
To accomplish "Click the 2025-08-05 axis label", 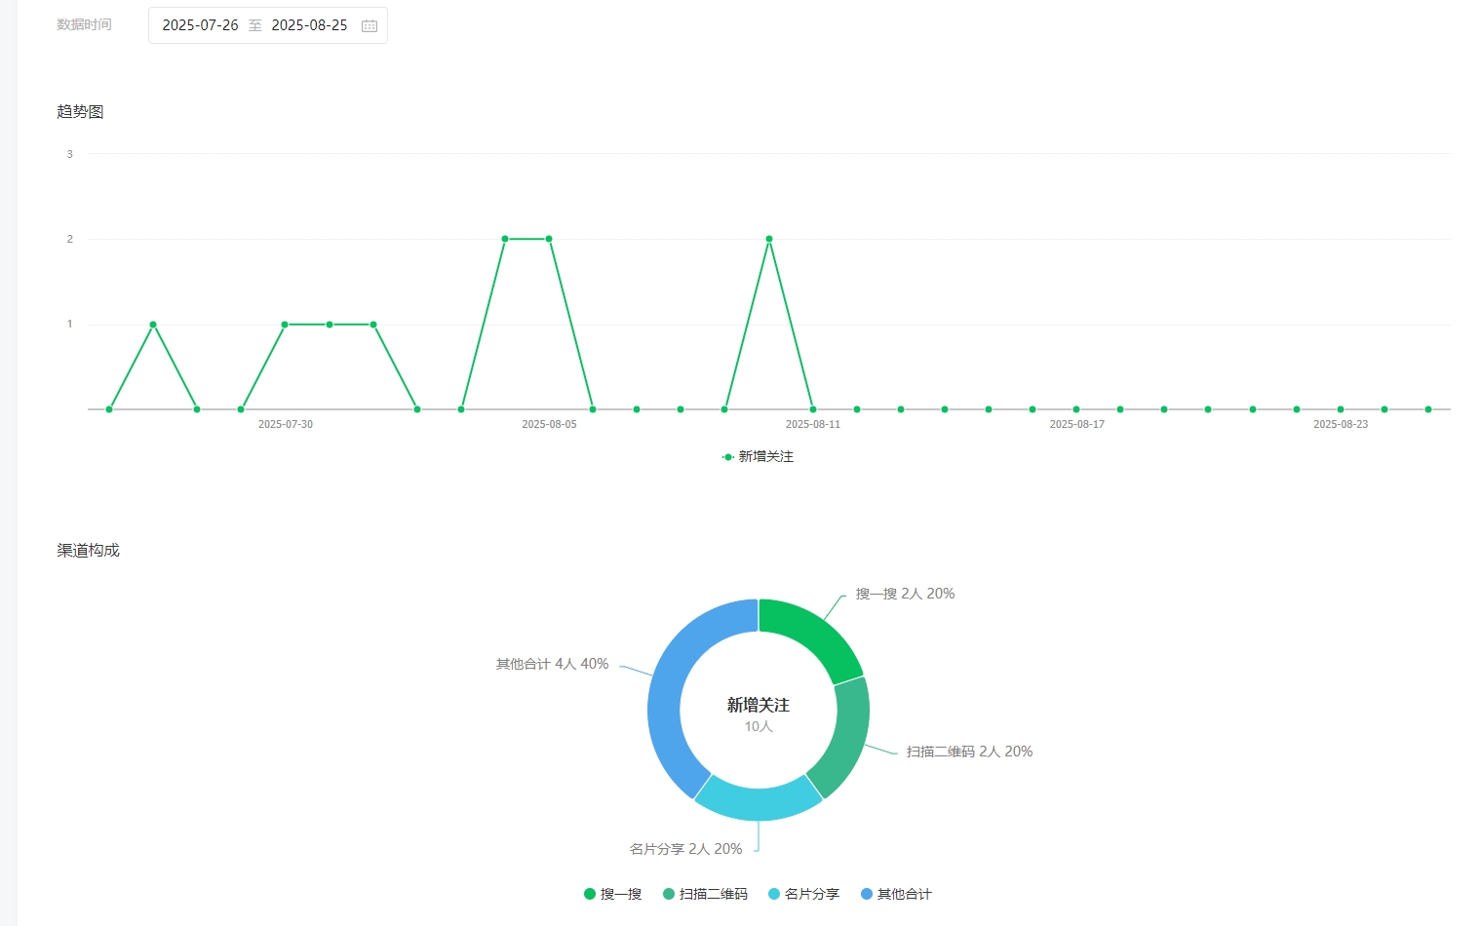I will click(x=549, y=424).
